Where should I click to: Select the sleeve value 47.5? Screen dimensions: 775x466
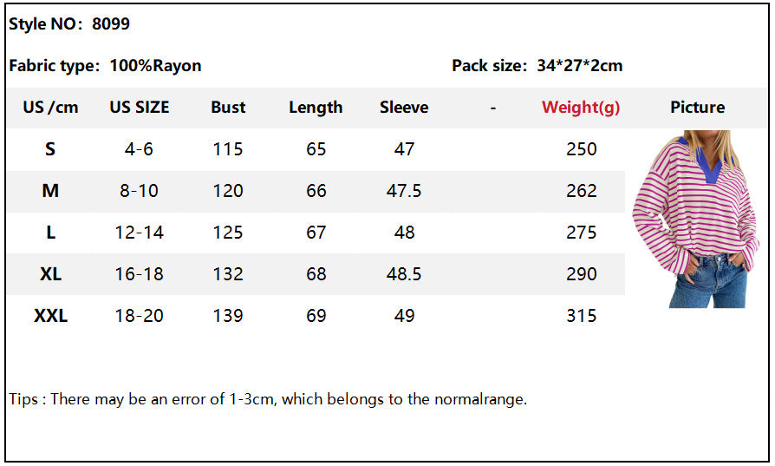(x=404, y=191)
